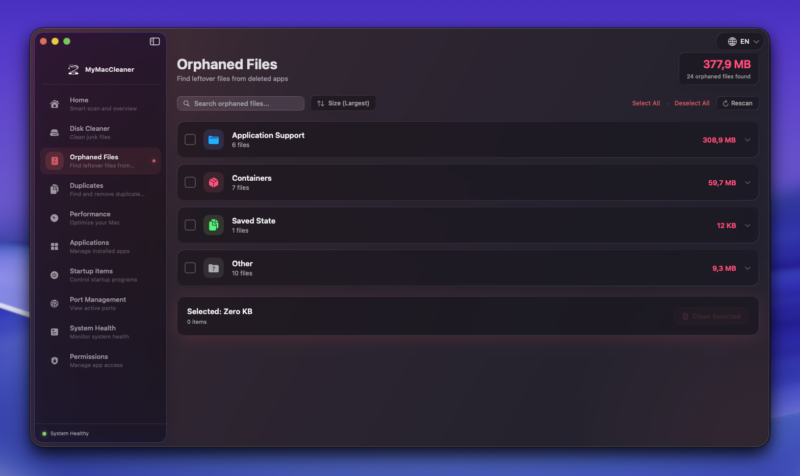Check the Containers checkbox
The height and width of the screenshot is (476, 800).
[190, 182]
